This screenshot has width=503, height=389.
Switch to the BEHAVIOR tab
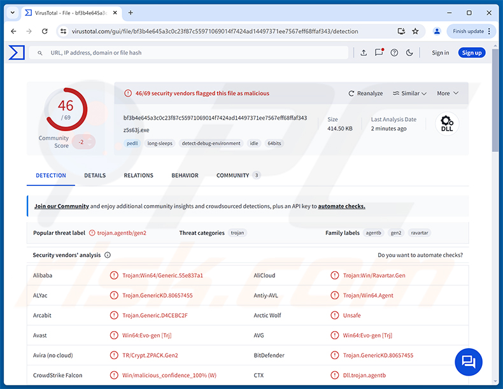(x=185, y=176)
